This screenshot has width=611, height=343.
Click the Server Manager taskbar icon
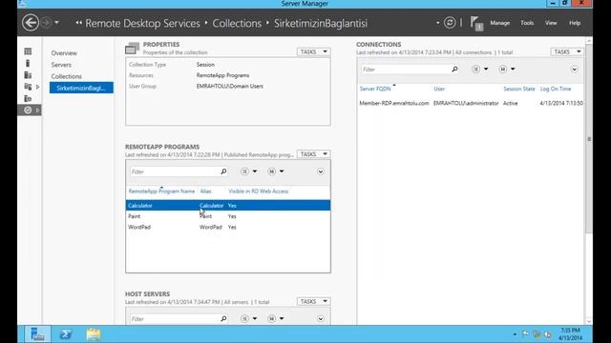click(37, 334)
